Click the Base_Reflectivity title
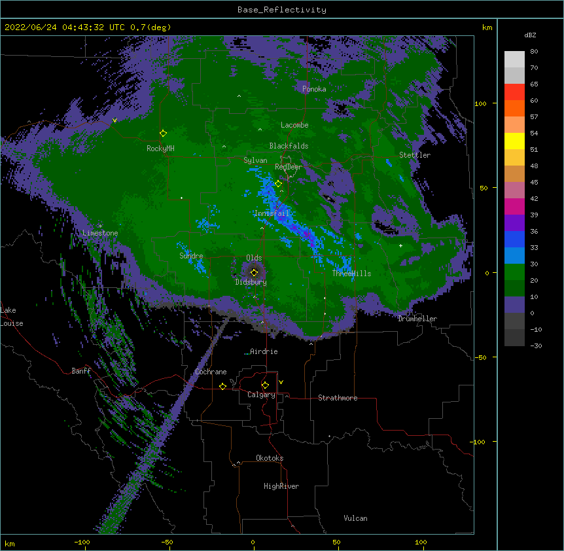564x551 pixels. [282, 10]
